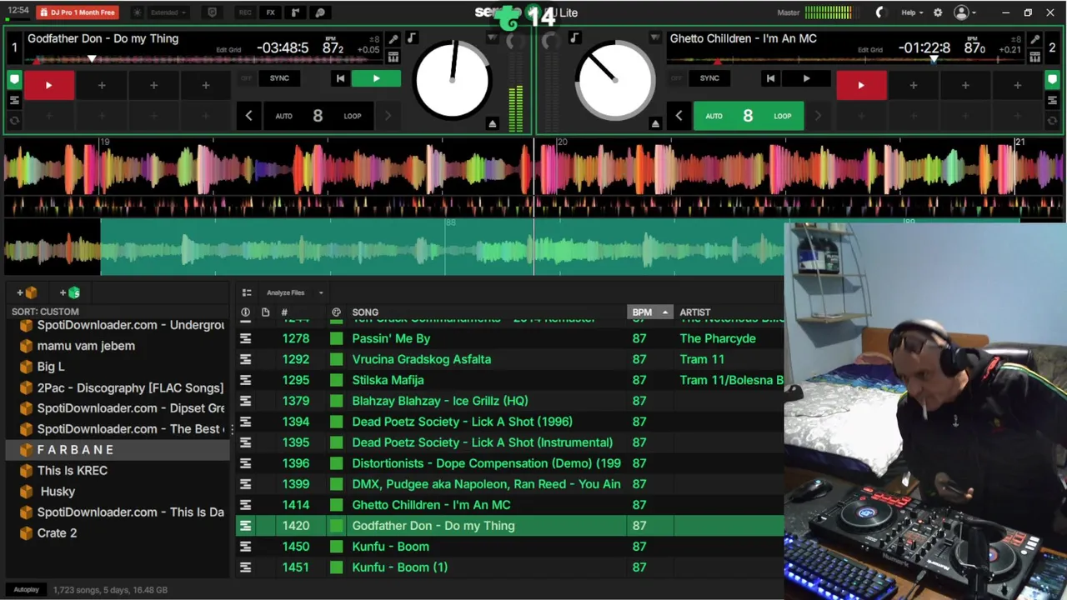Add a new crate
Screen dimensions: 1067x600
point(27,292)
